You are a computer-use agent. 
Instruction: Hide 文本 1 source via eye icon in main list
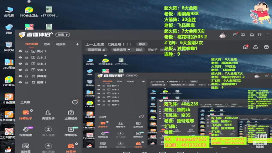20,70
